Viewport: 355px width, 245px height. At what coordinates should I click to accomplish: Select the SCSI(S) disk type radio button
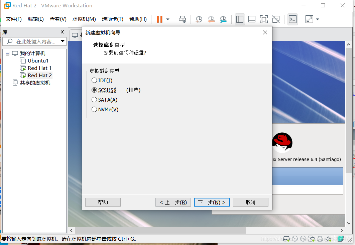94,90
